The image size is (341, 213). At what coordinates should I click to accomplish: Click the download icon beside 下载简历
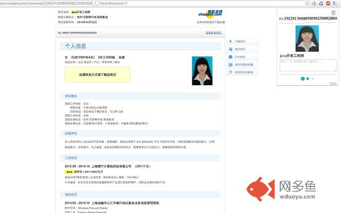231,42
